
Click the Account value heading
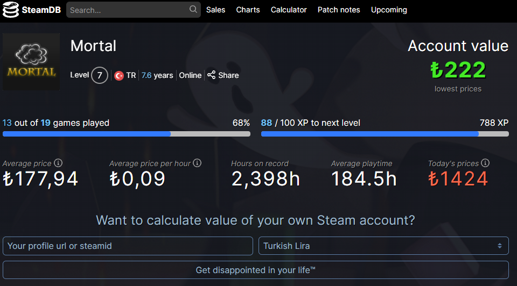458,46
